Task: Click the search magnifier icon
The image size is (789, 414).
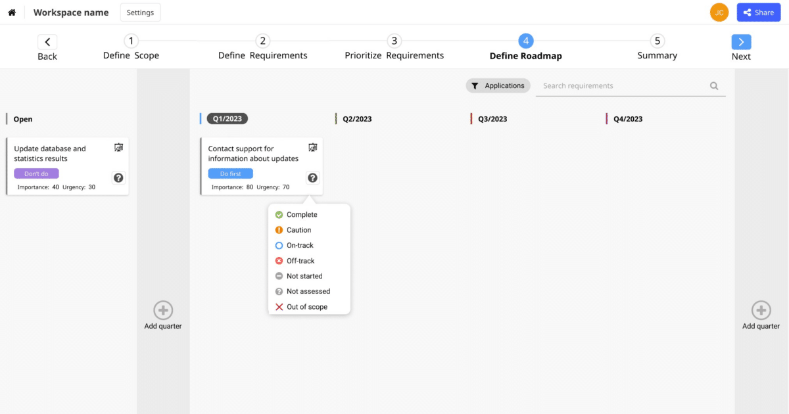Action: pyautogui.click(x=714, y=86)
